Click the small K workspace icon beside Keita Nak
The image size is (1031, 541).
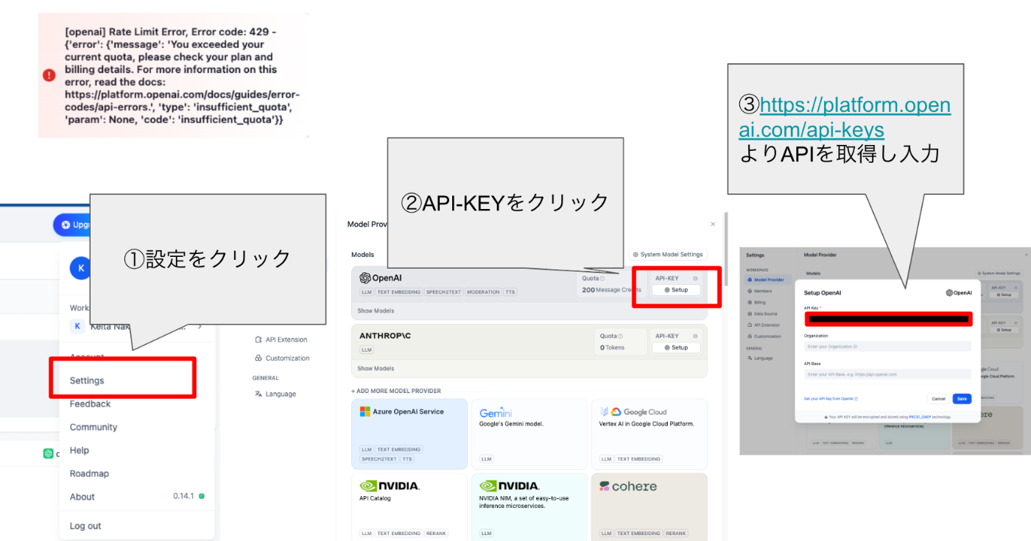tap(77, 326)
